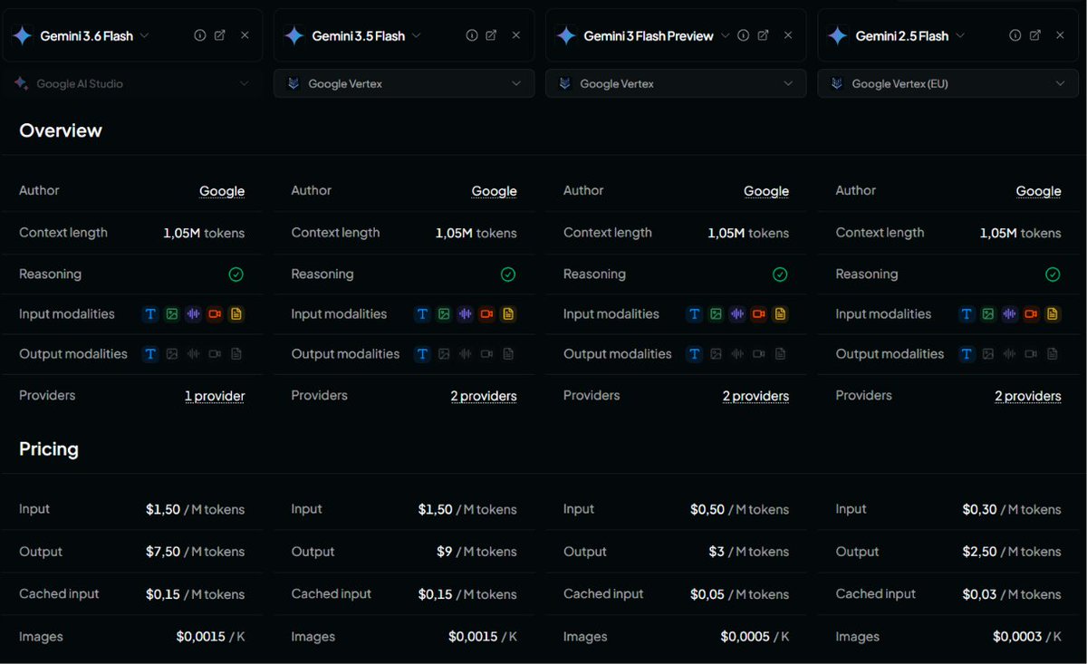
Task: Click Gemini 3.5 Flash text output modality icon
Action: [422, 354]
